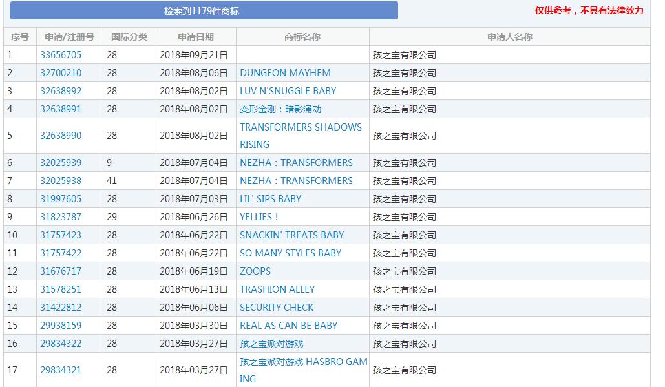Open application number 32638990
This screenshot has width=665, height=387.
coord(61,136)
